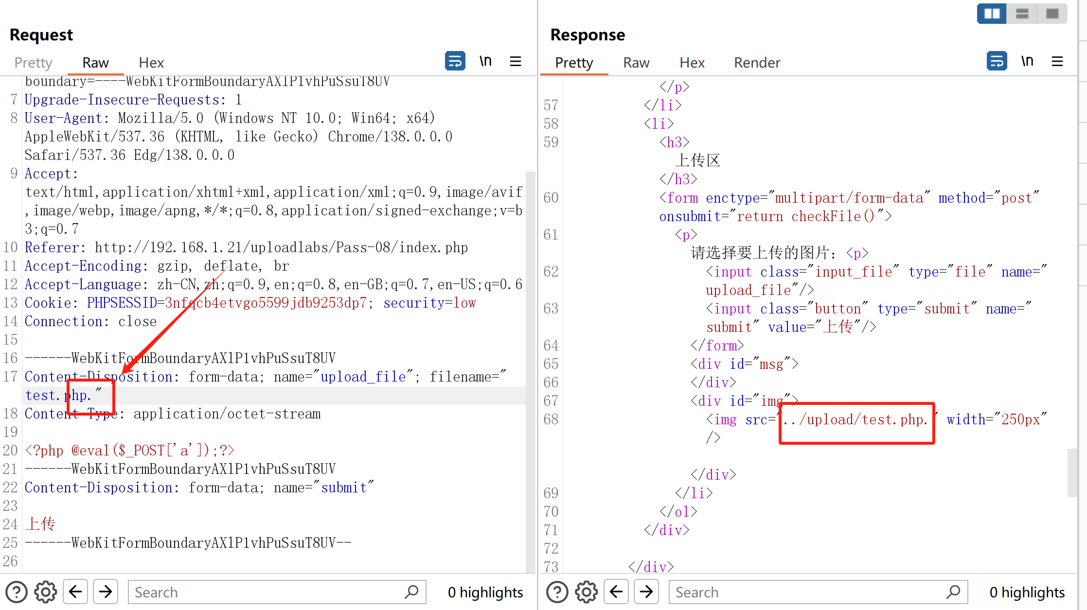Click the Request '0 highlights' label
Screen dimensions: 1087x610
click(485, 592)
